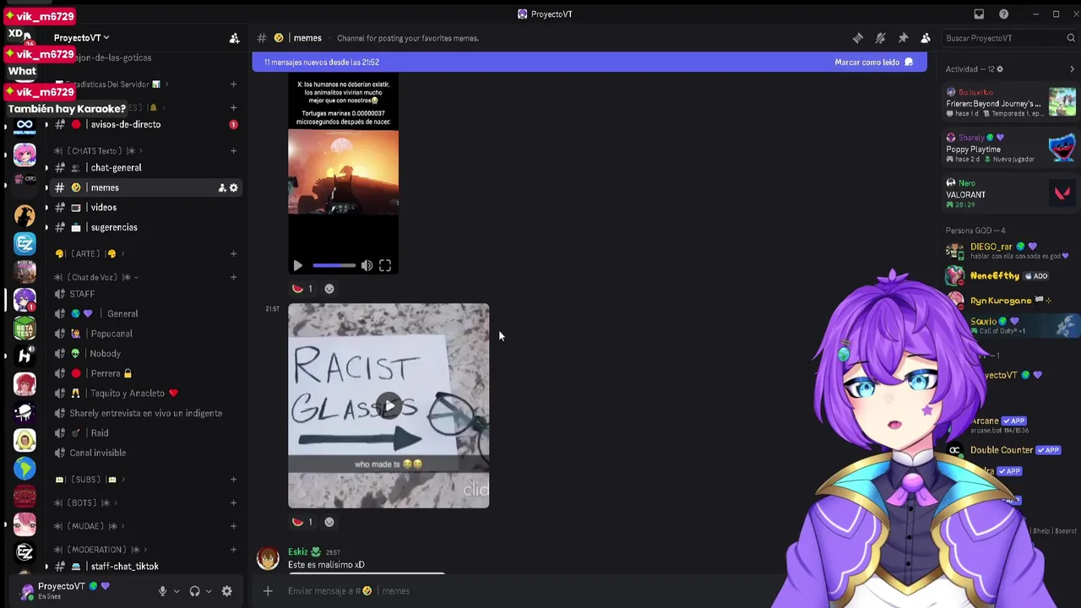Add channel to SUBS category
The width and height of the screenshot is (1081, 608).
coord(233,480)
